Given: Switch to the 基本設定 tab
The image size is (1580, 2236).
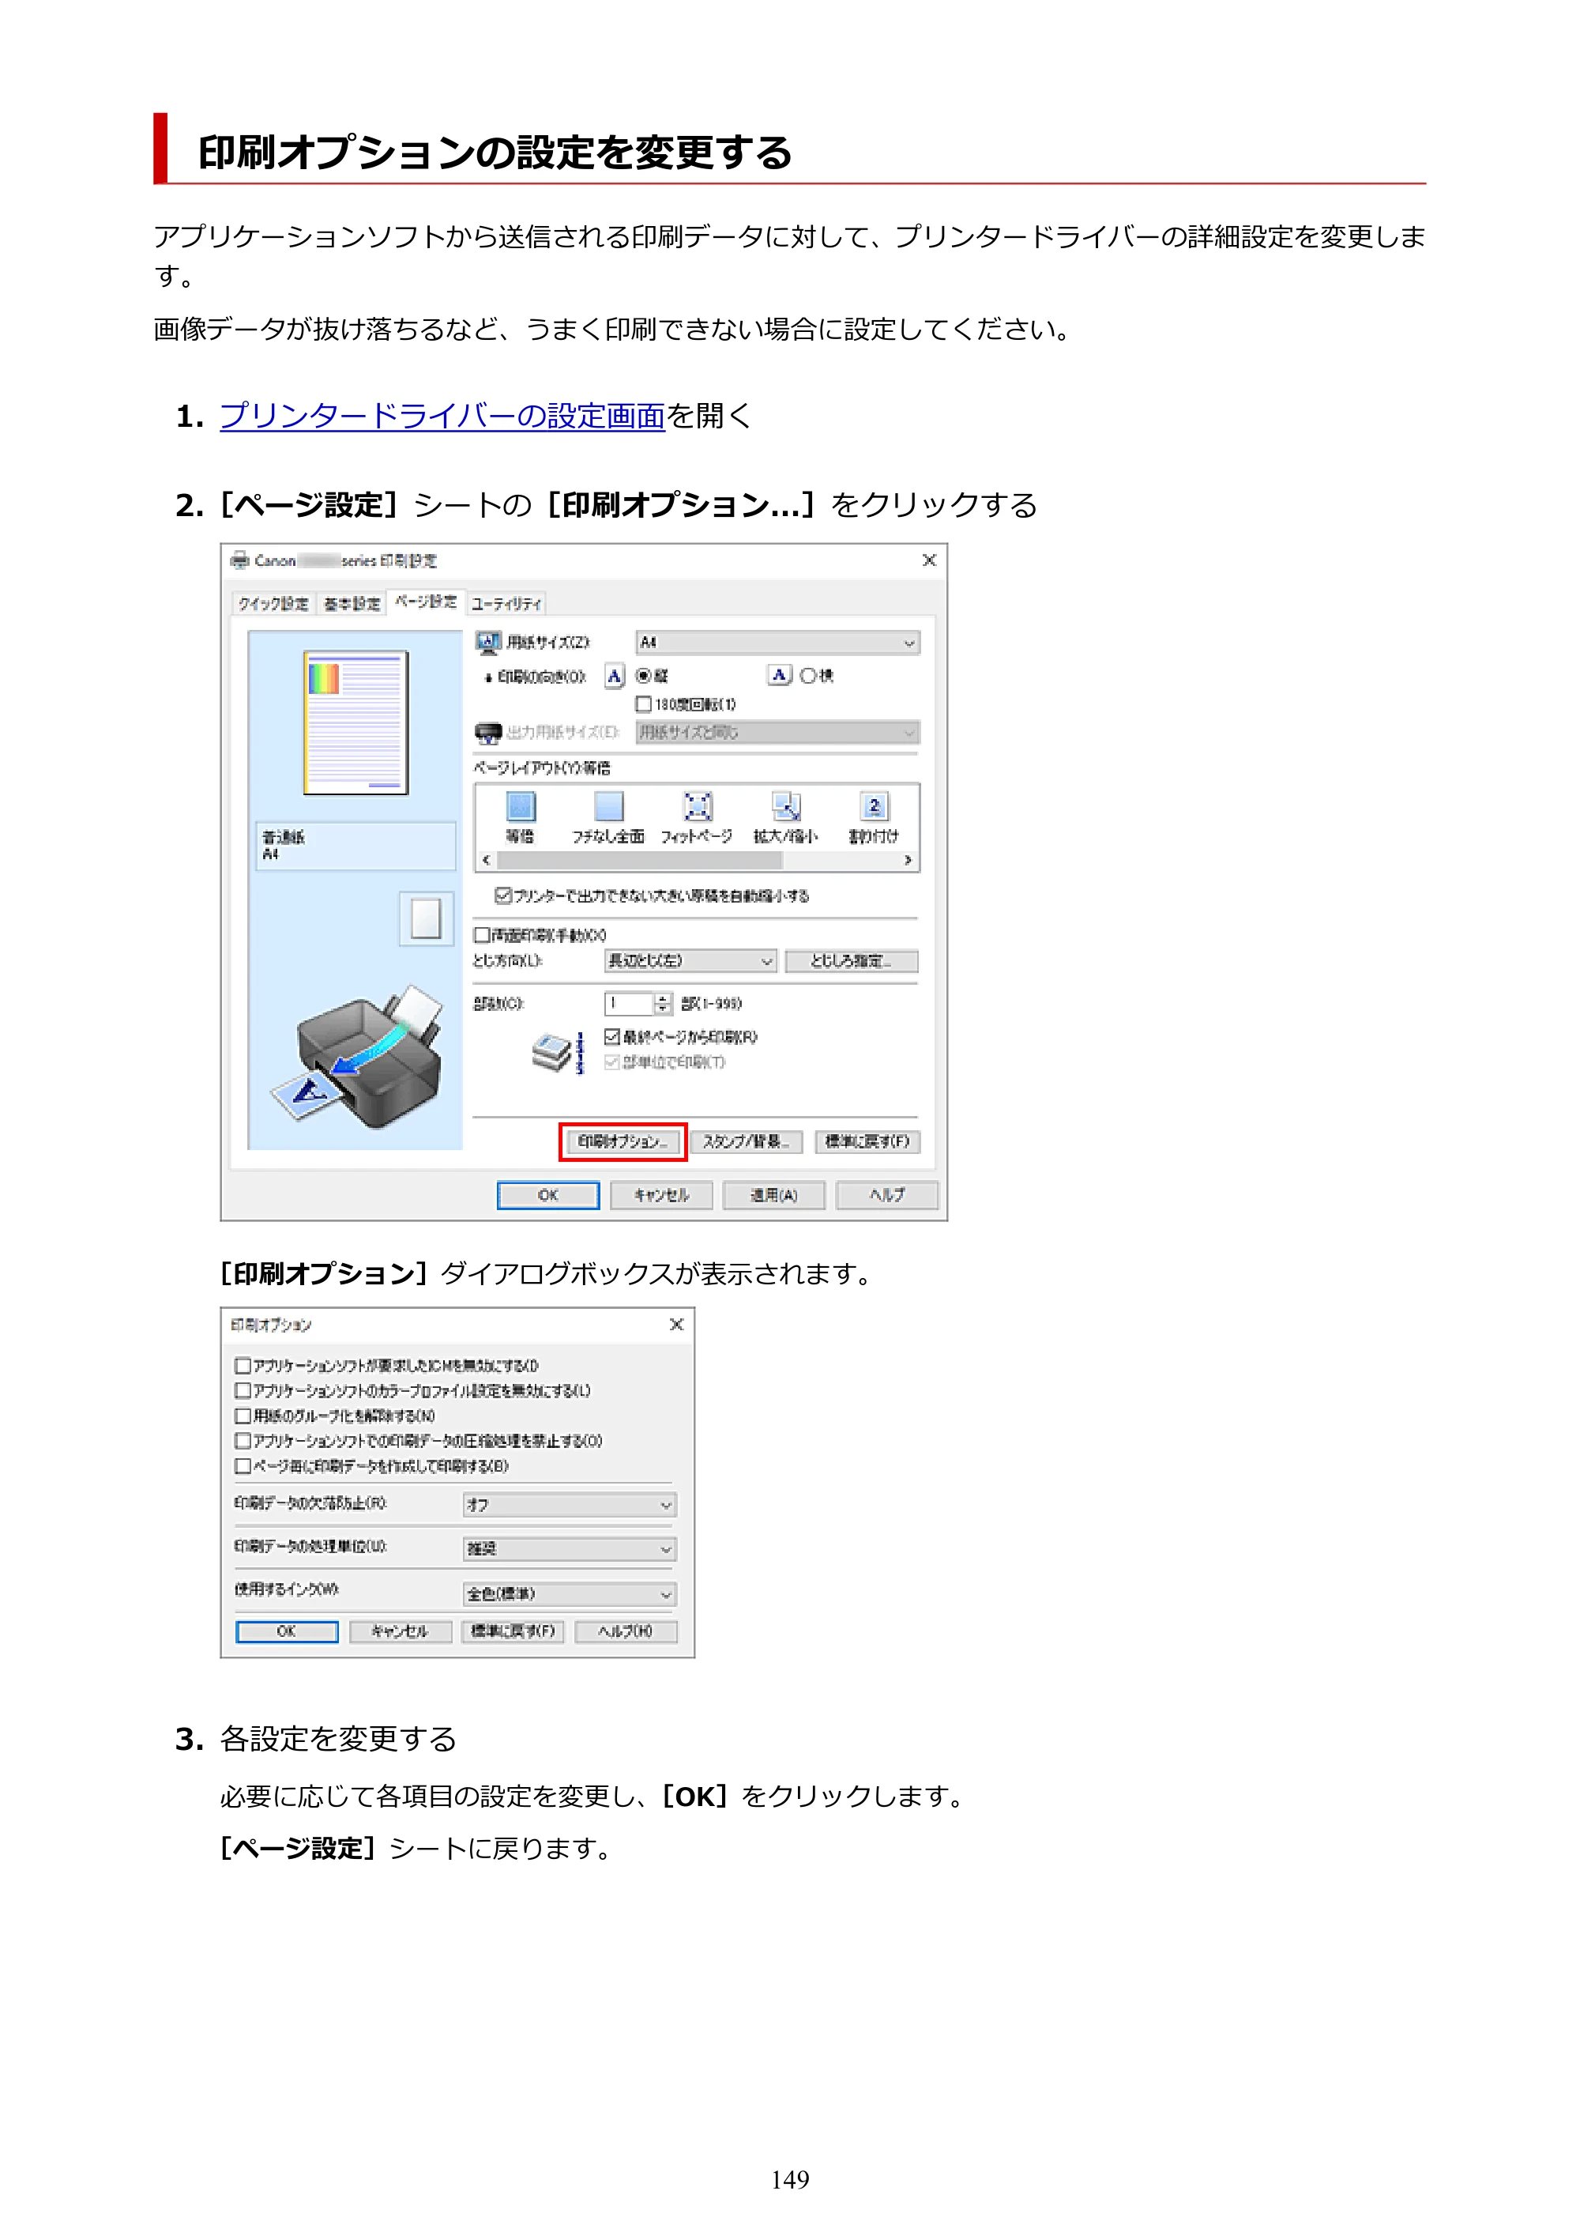Looking at the screenshot, I should coord(352,605).
